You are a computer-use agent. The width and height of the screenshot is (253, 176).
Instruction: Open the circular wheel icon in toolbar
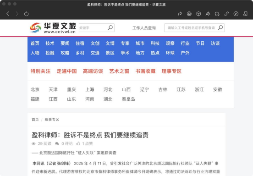189,14
